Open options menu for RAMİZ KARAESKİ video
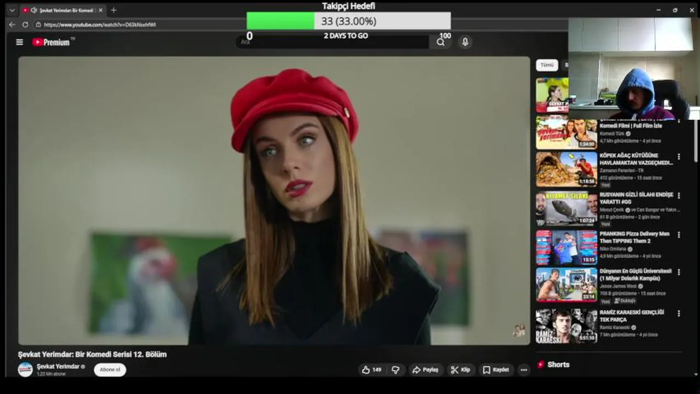Image resolution: width=700 pixels, height=394 pixels. 679,314
